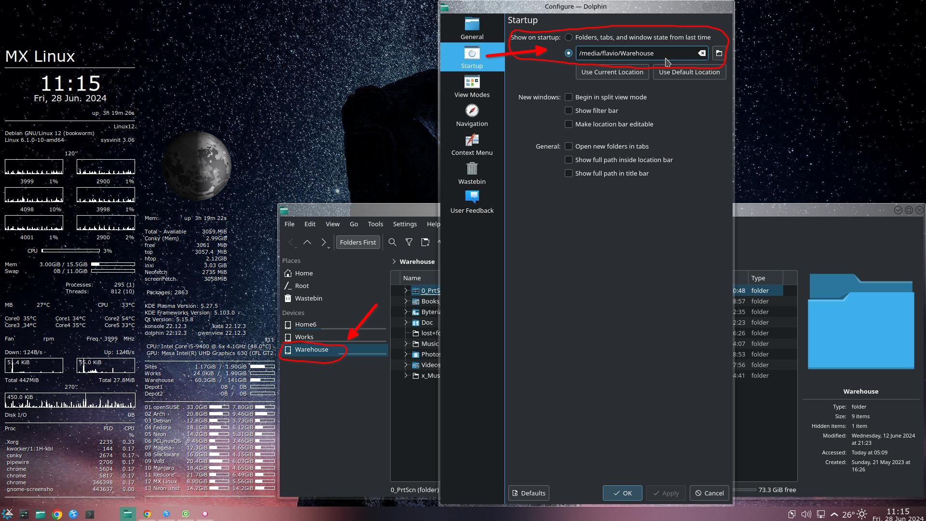The height and width of the screenshot is (521, 926).
Task: Open panel settings sliders launcher
Action: (x=24, y=514)
